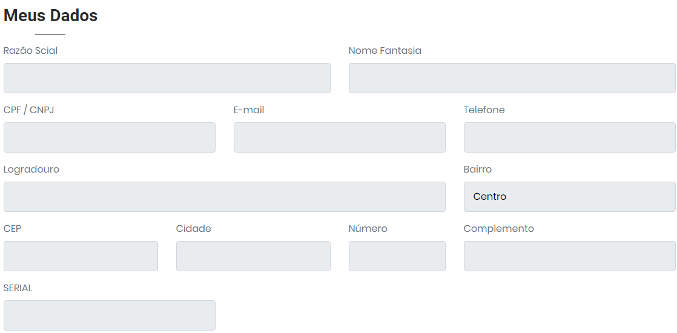Click the CEP input field
Screen dimensions: 677x333
(81, 256)
